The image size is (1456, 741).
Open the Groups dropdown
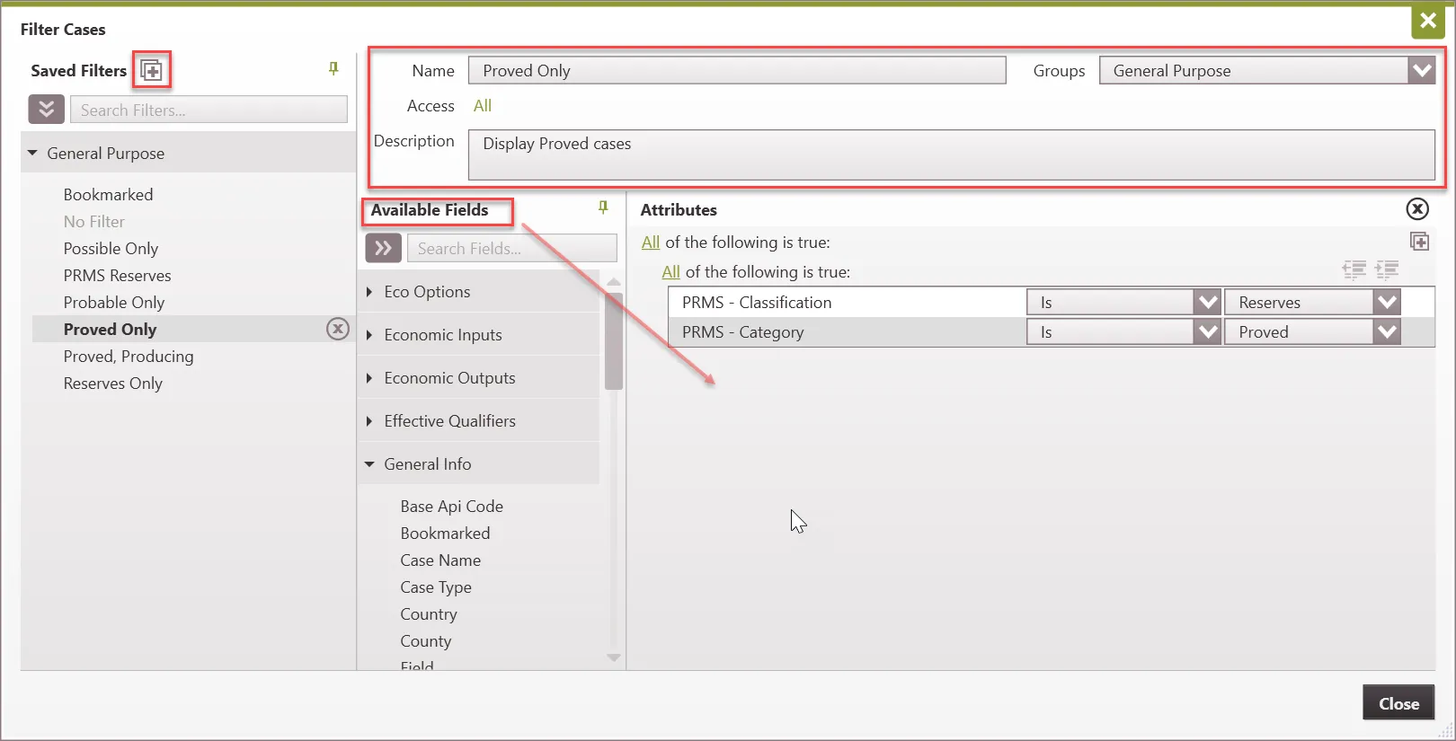(1421, 71)
